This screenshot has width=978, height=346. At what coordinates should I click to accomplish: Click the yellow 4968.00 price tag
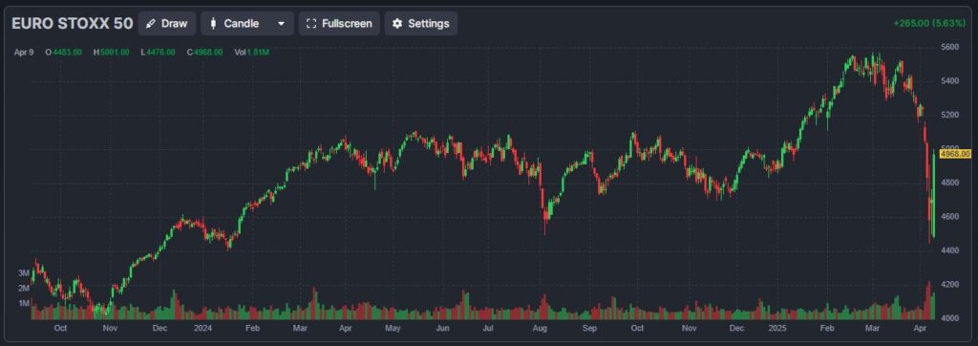(955, 154)
